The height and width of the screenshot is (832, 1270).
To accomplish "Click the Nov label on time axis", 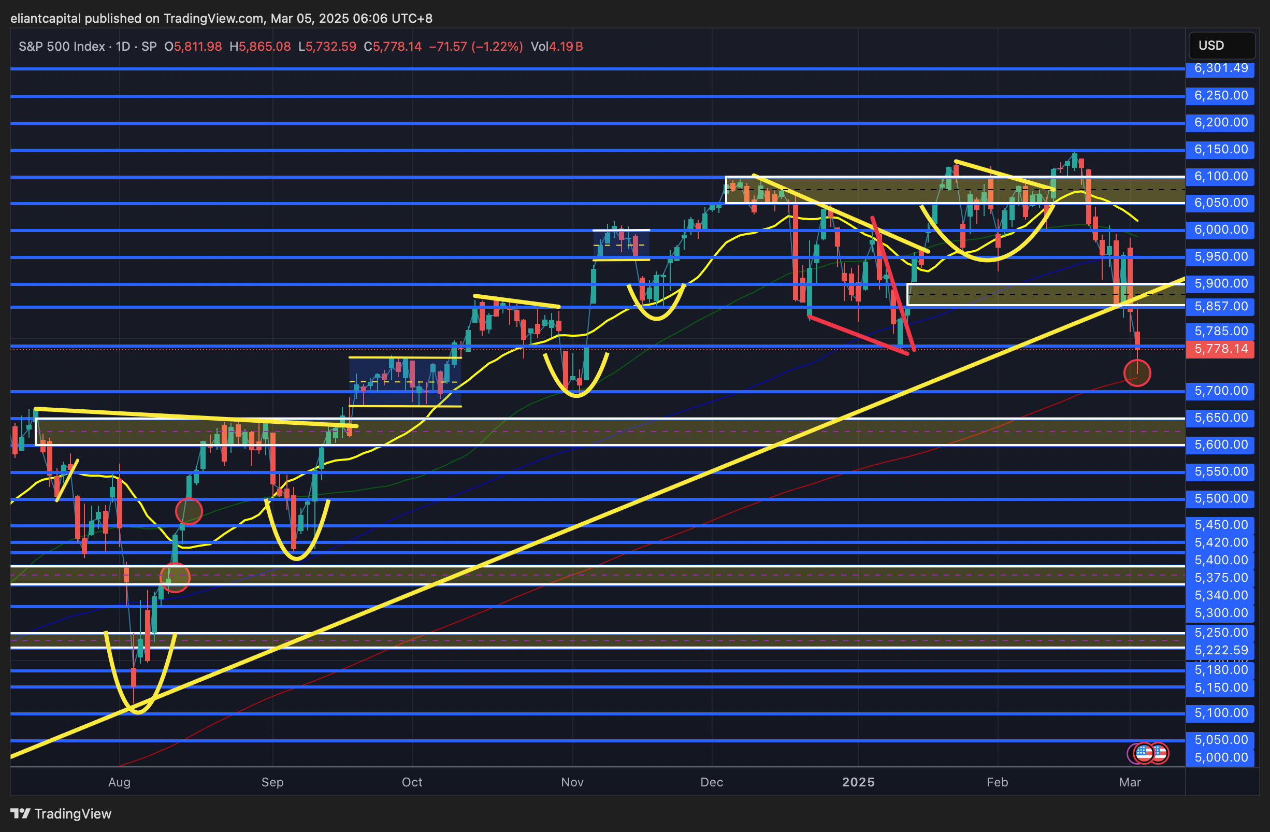I will coord(572,782).
